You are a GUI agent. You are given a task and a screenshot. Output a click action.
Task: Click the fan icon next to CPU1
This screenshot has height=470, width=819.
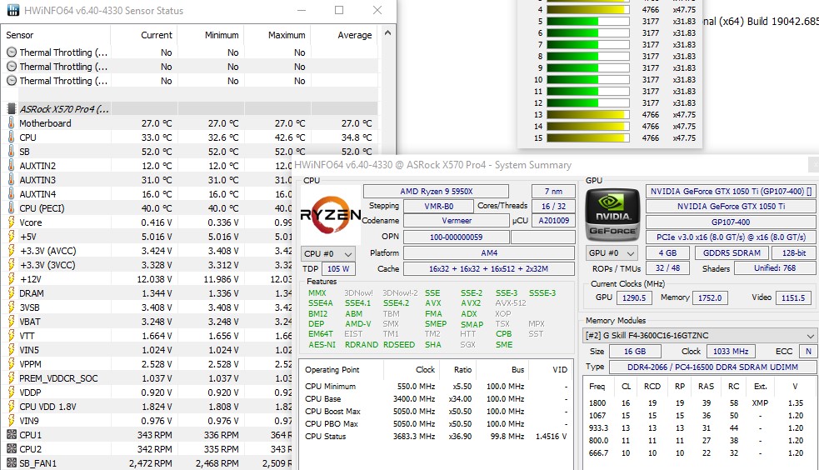[11, 434]
